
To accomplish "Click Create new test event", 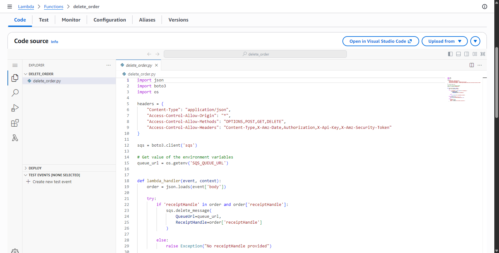I will (52, 182).
